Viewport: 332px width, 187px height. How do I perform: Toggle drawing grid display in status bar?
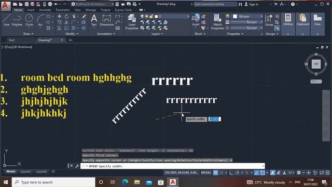(x=215, y=172)
